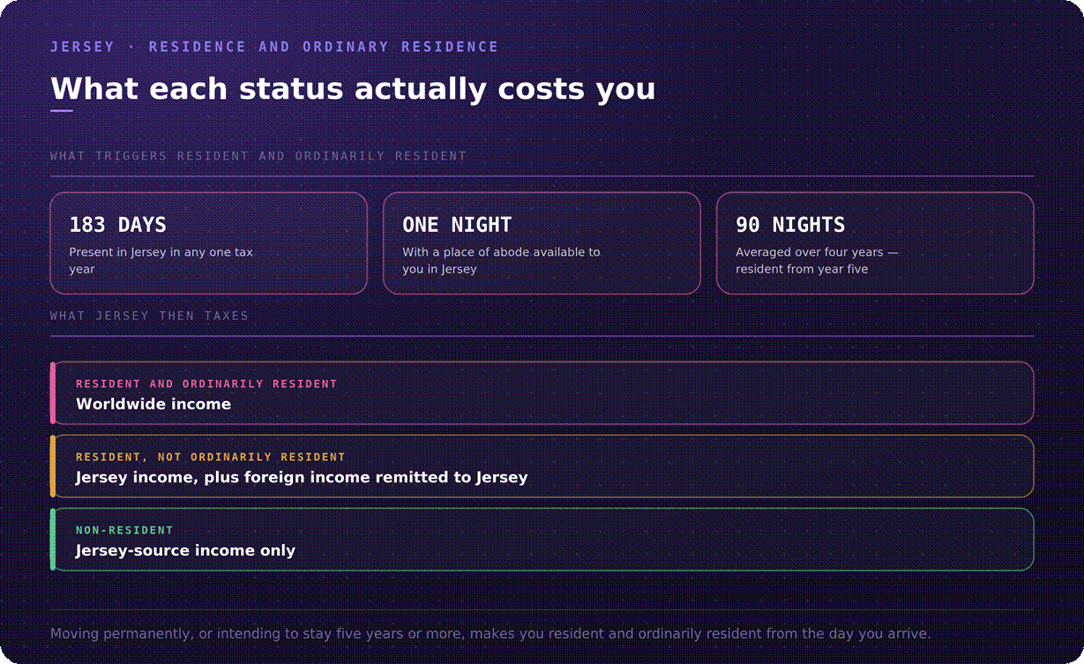Click the 'Jersey · Residence and Ordinary Residence' breadcrumb
This screenshot has width=1084, height=664.
coord(274,47)
